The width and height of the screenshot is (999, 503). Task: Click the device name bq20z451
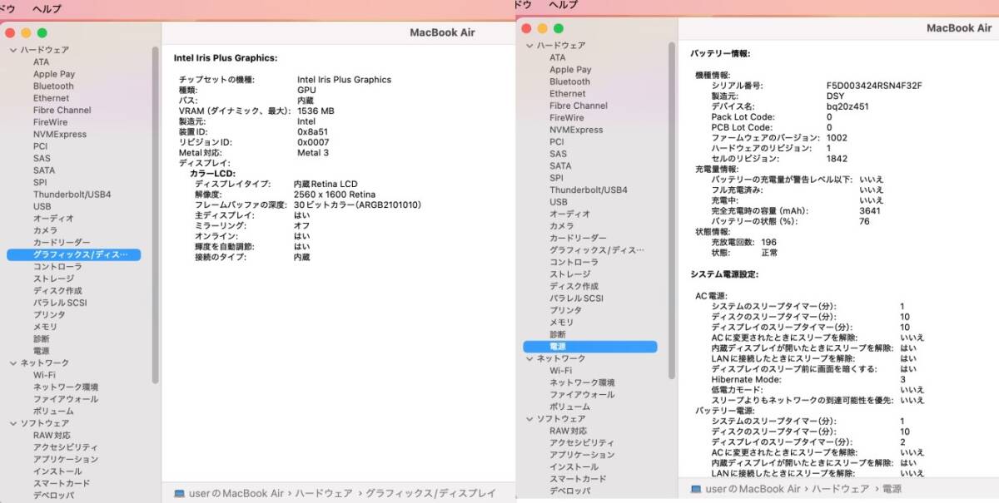[847, 106]
